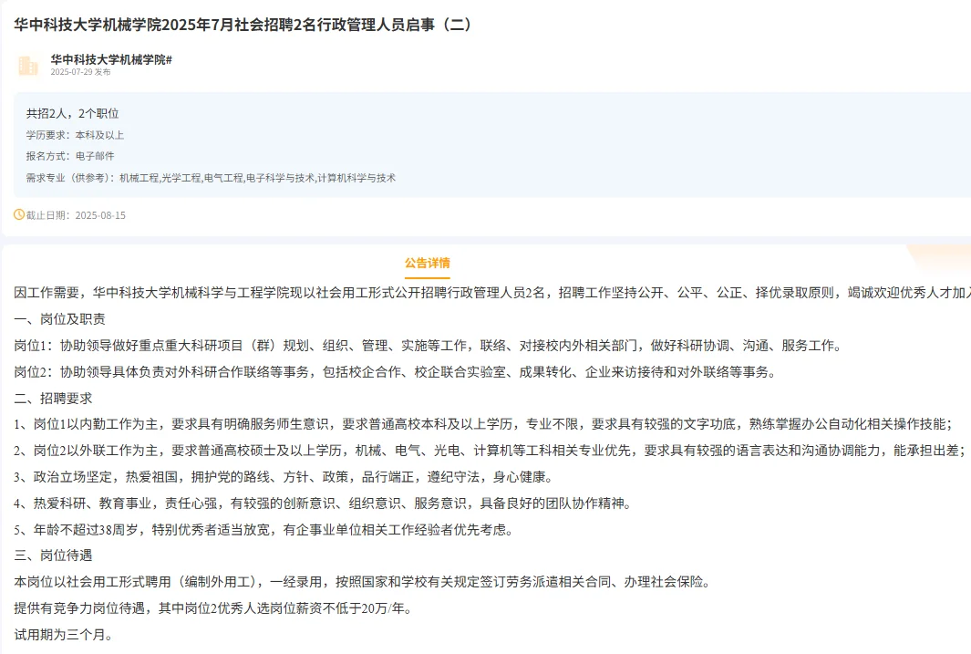Click the line 试用期为三个月。
This screenshot has width=971, height=654.
click(63, 635)
